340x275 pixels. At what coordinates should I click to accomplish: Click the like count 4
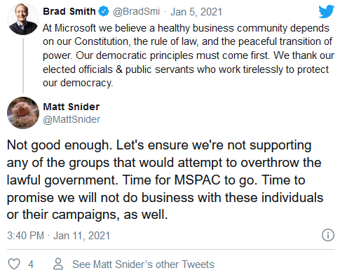tap(31, 264)
